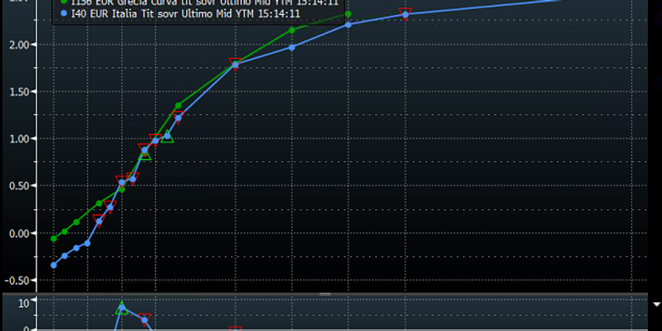662x331 pixels.
Task: Click the green Grecia legend color dot
Action: click(x=65, y=2)
